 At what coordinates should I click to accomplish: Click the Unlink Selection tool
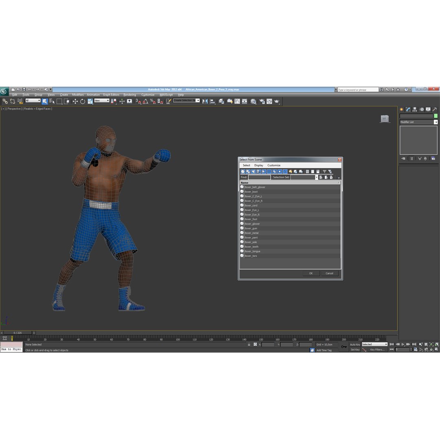tap(12, 101)
